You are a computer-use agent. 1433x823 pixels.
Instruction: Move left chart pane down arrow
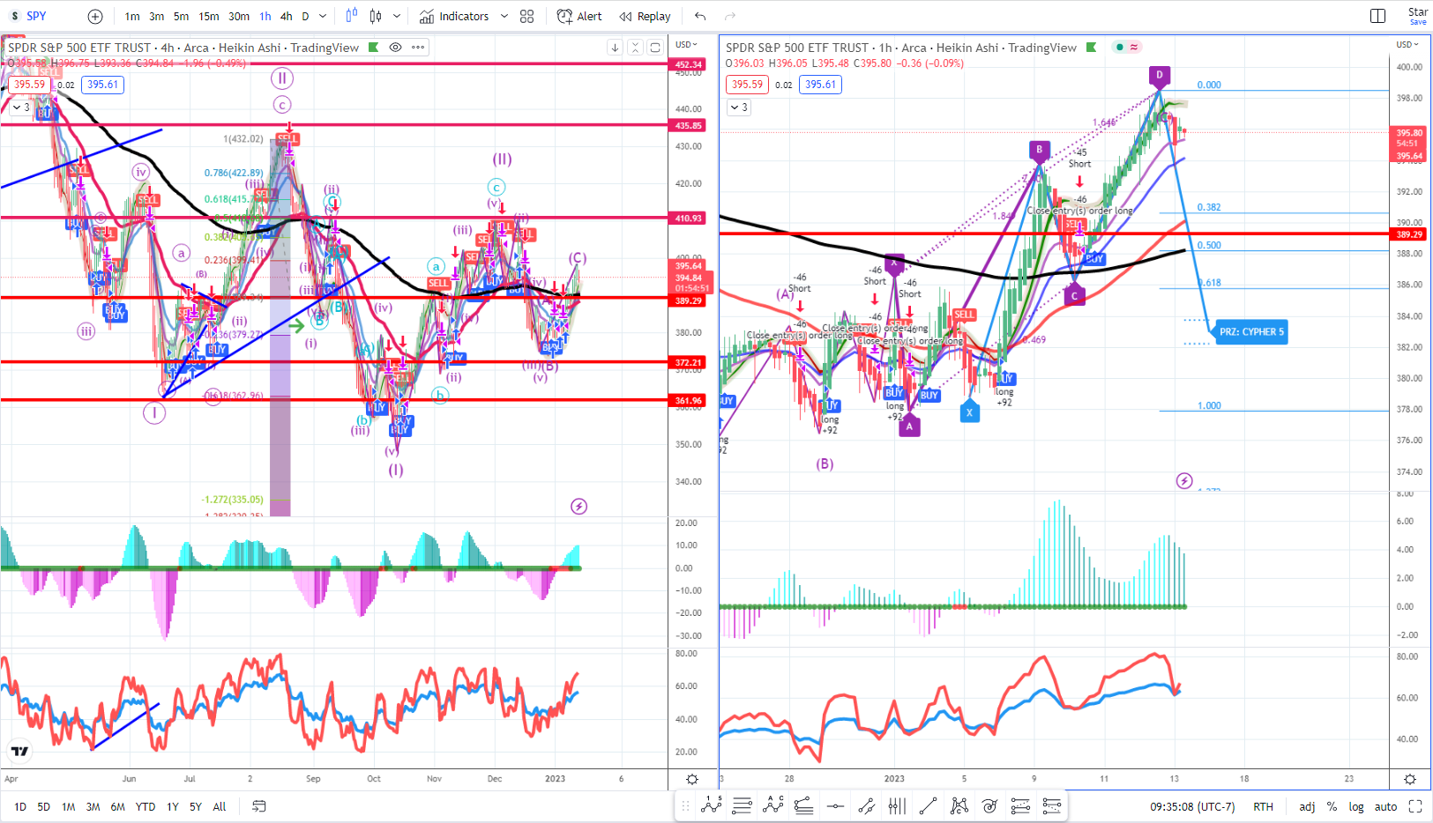615,48
